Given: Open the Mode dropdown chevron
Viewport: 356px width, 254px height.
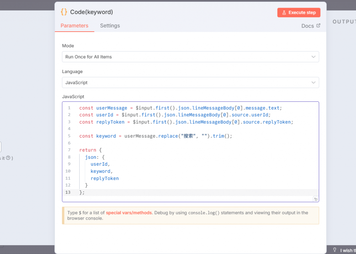Looking at the screenshot, I should [313, 57].
